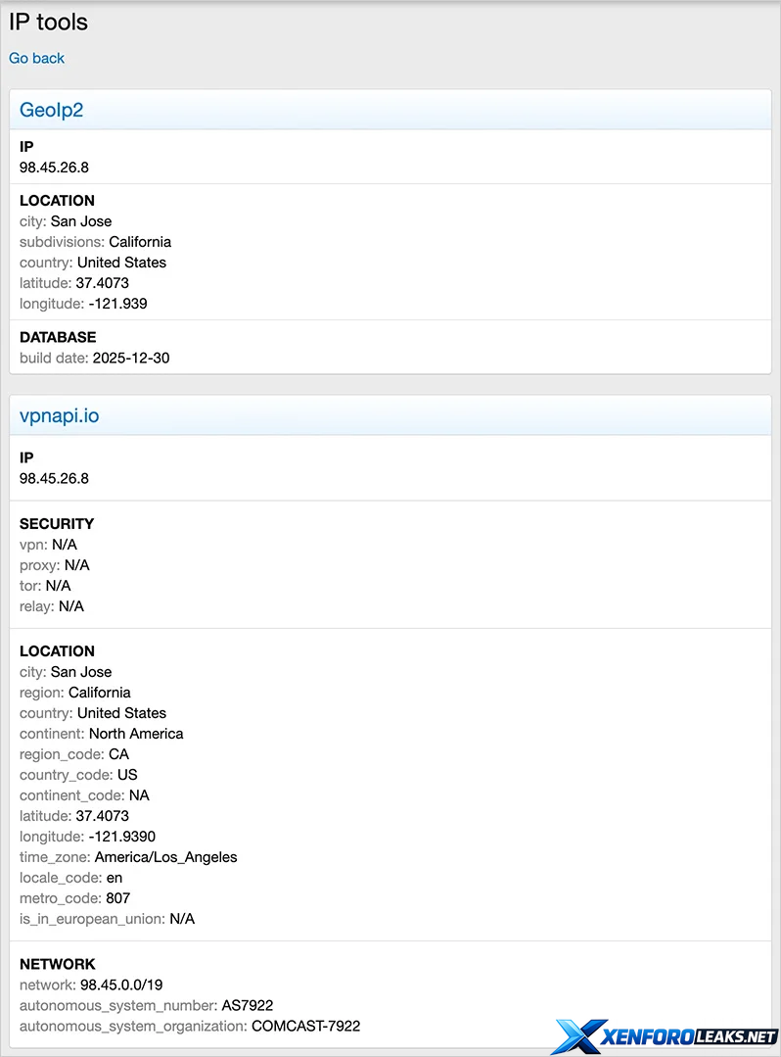Click the time_zone value America/Los_Angeles
The width and height of the screenshot is (781, 1057).
pos(165,857)
